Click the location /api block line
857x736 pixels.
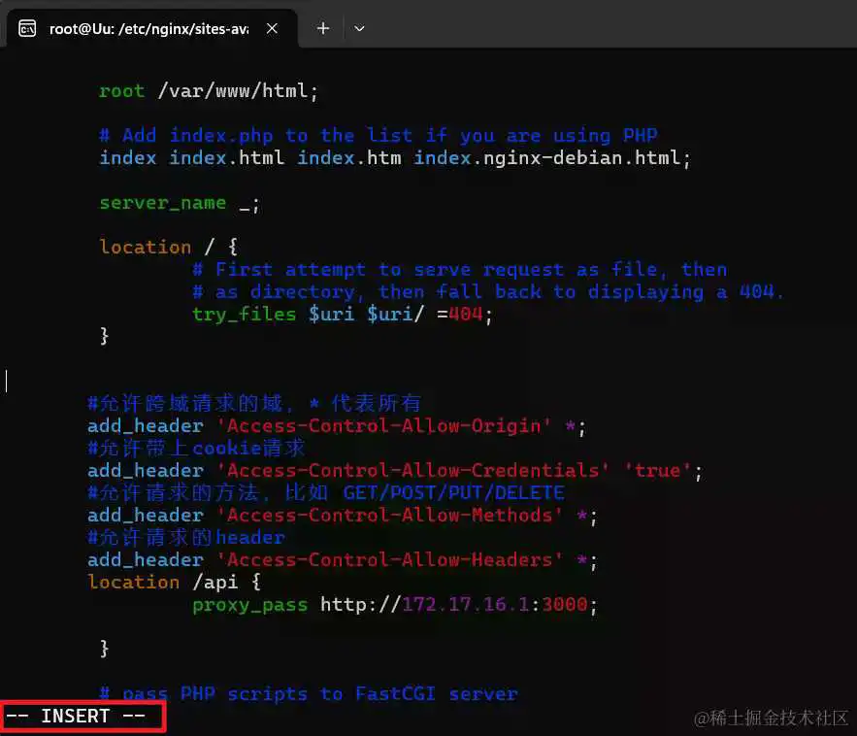[174, 583]
